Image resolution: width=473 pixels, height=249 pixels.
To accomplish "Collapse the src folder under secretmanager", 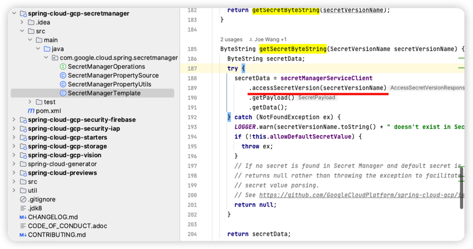I will tap(22, 31).
